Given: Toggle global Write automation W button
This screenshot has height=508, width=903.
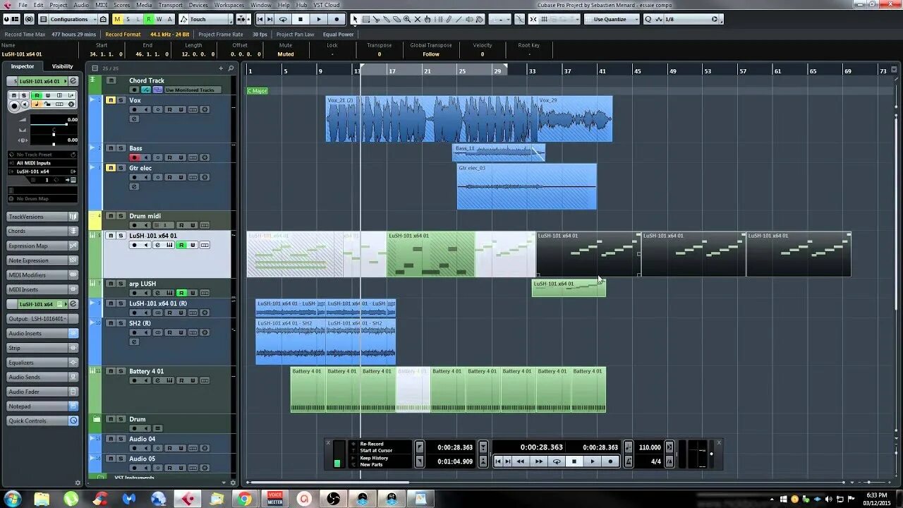Looking at the screenshot, I should click(159, 19).
